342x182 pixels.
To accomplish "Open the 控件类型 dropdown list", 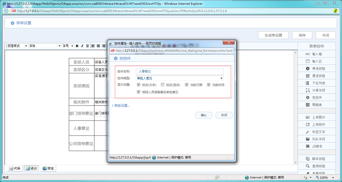I will (x=180, y=78).
